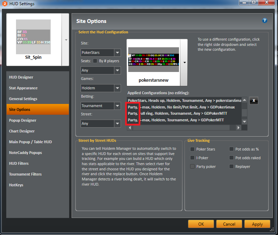The height and width of the screenshot is (235, 278).
Task: Click the blue help question mark icon
Action: [x=264, y=21]
